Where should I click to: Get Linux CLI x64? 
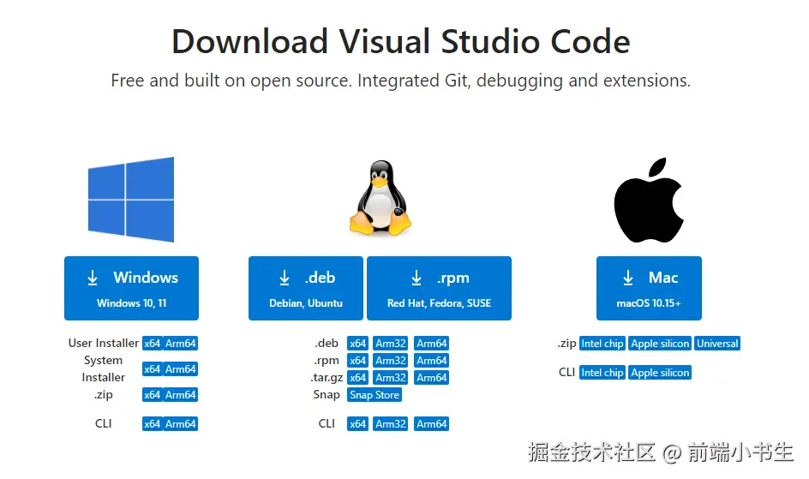pos(357,424)
